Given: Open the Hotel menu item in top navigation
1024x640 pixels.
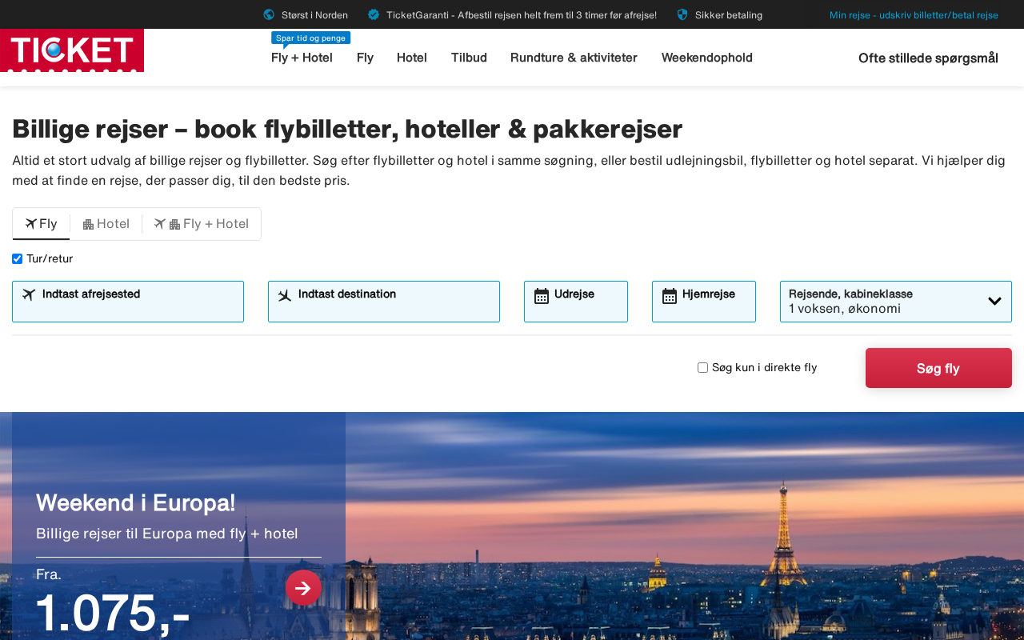Looking at the screenshot, I should 412,58.
